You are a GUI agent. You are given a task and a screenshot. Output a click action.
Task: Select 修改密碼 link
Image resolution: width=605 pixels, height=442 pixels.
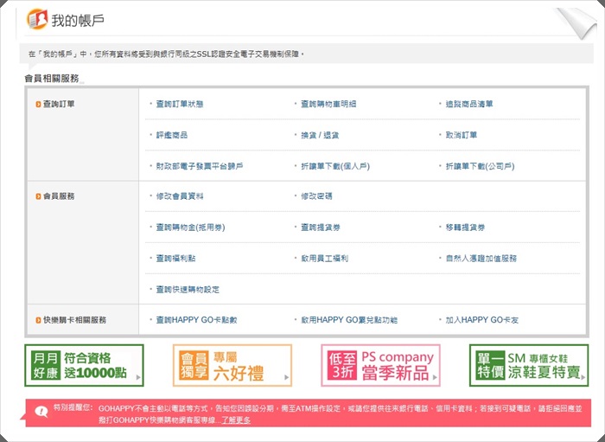click(315, 196)
